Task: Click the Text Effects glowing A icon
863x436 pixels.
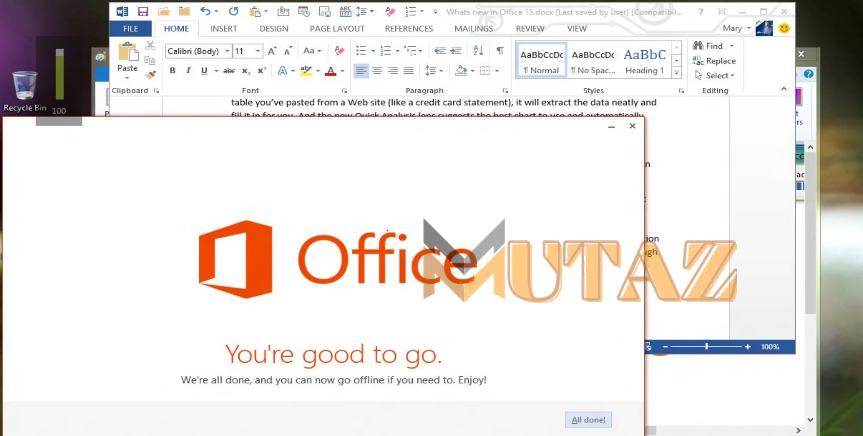Action: tap(282, 71)
